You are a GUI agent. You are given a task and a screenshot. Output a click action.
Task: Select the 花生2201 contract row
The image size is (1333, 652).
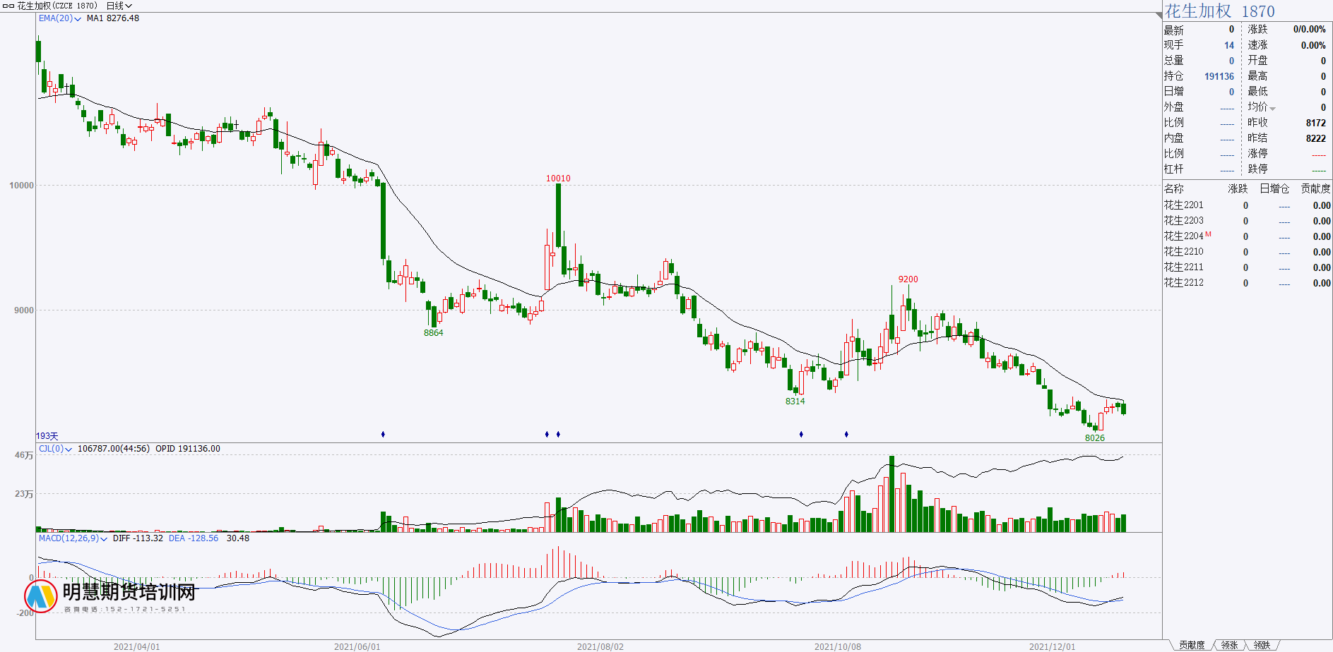click(1248, 205)
